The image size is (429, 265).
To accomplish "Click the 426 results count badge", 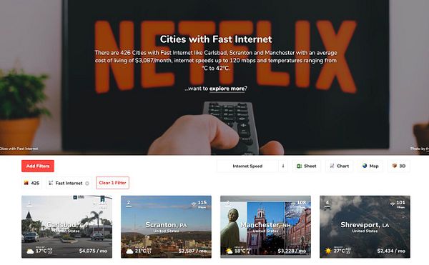I will 31,183.
